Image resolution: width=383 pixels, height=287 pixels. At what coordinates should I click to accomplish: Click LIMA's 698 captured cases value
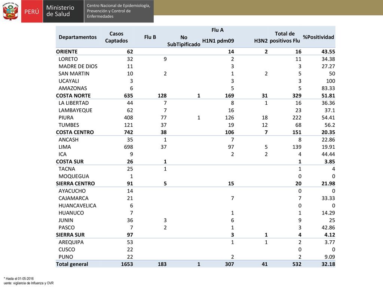(129, 147)
